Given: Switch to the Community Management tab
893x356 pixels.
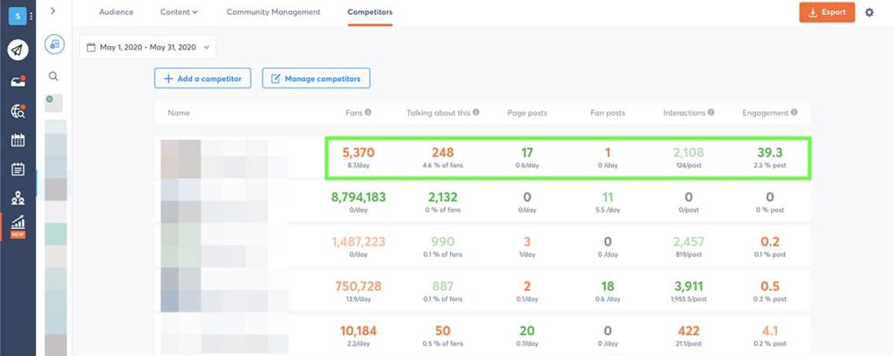Looking at the screenshot, I should click(273, 12).
